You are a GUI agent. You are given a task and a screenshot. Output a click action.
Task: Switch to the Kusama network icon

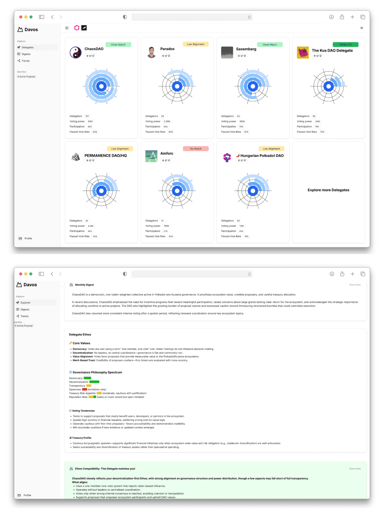tap(84, 28)
